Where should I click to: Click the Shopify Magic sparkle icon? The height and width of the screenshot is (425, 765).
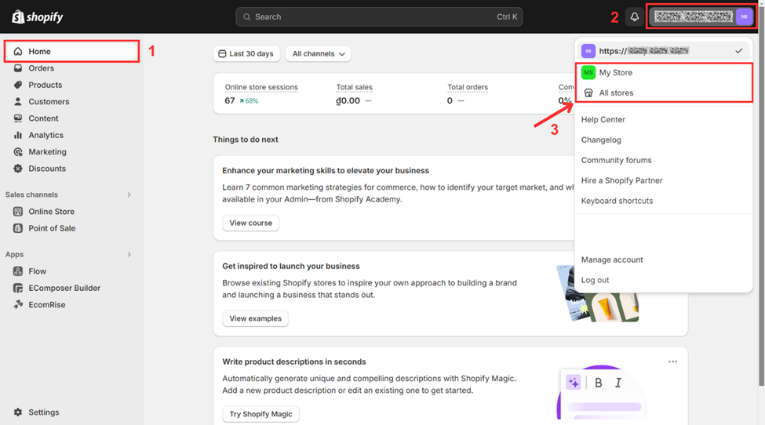[574, 383]
